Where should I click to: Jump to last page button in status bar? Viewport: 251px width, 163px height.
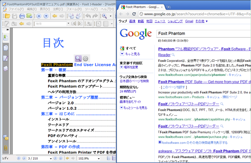coord(61,158)
